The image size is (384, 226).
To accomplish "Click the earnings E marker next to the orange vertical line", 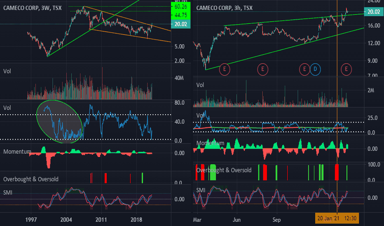I will coord(346,69).
